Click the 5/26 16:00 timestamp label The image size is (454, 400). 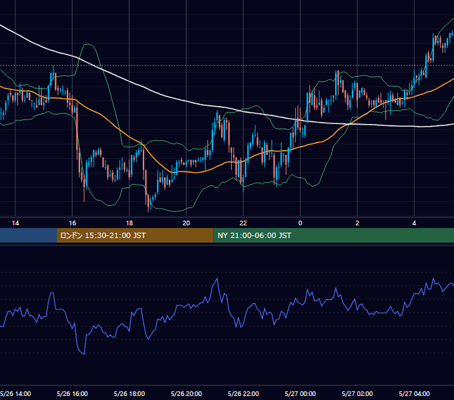(x=72, y=393)
